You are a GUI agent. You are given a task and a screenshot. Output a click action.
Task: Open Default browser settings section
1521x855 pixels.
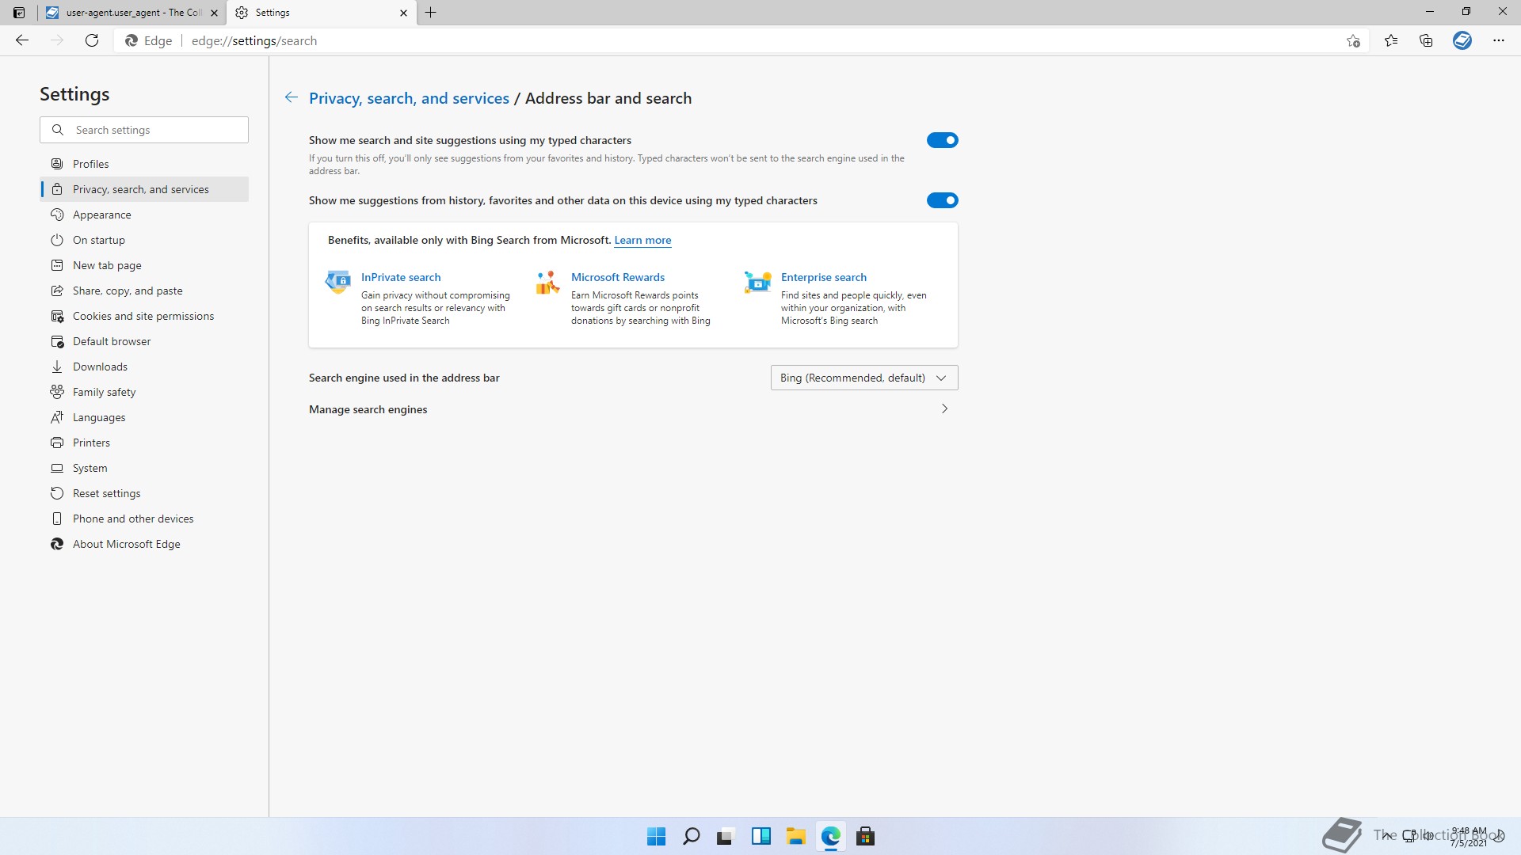(x=144, y=341)
